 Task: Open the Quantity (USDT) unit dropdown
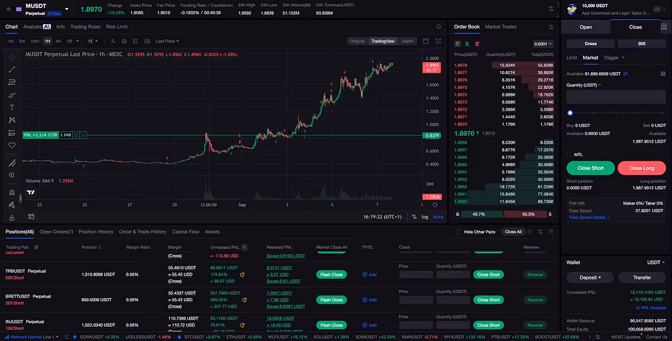point(583,85)
